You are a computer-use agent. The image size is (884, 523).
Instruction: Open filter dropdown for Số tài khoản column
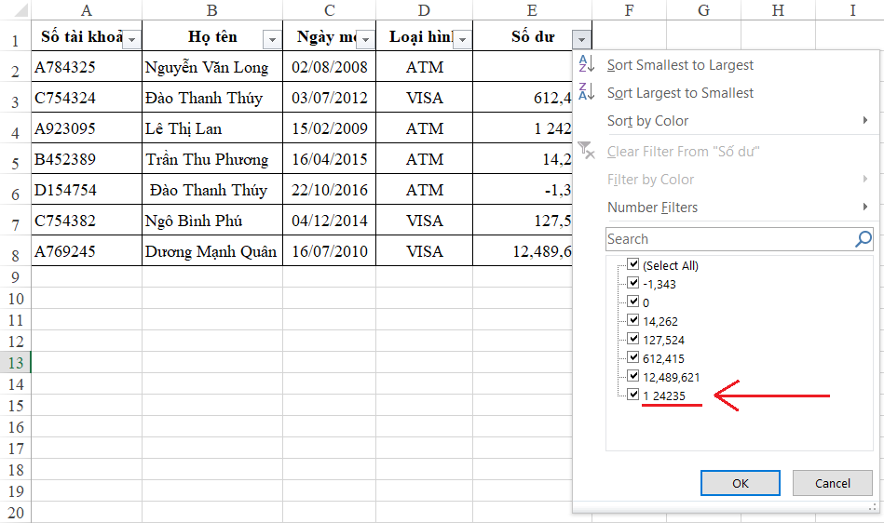coord(131,39)
